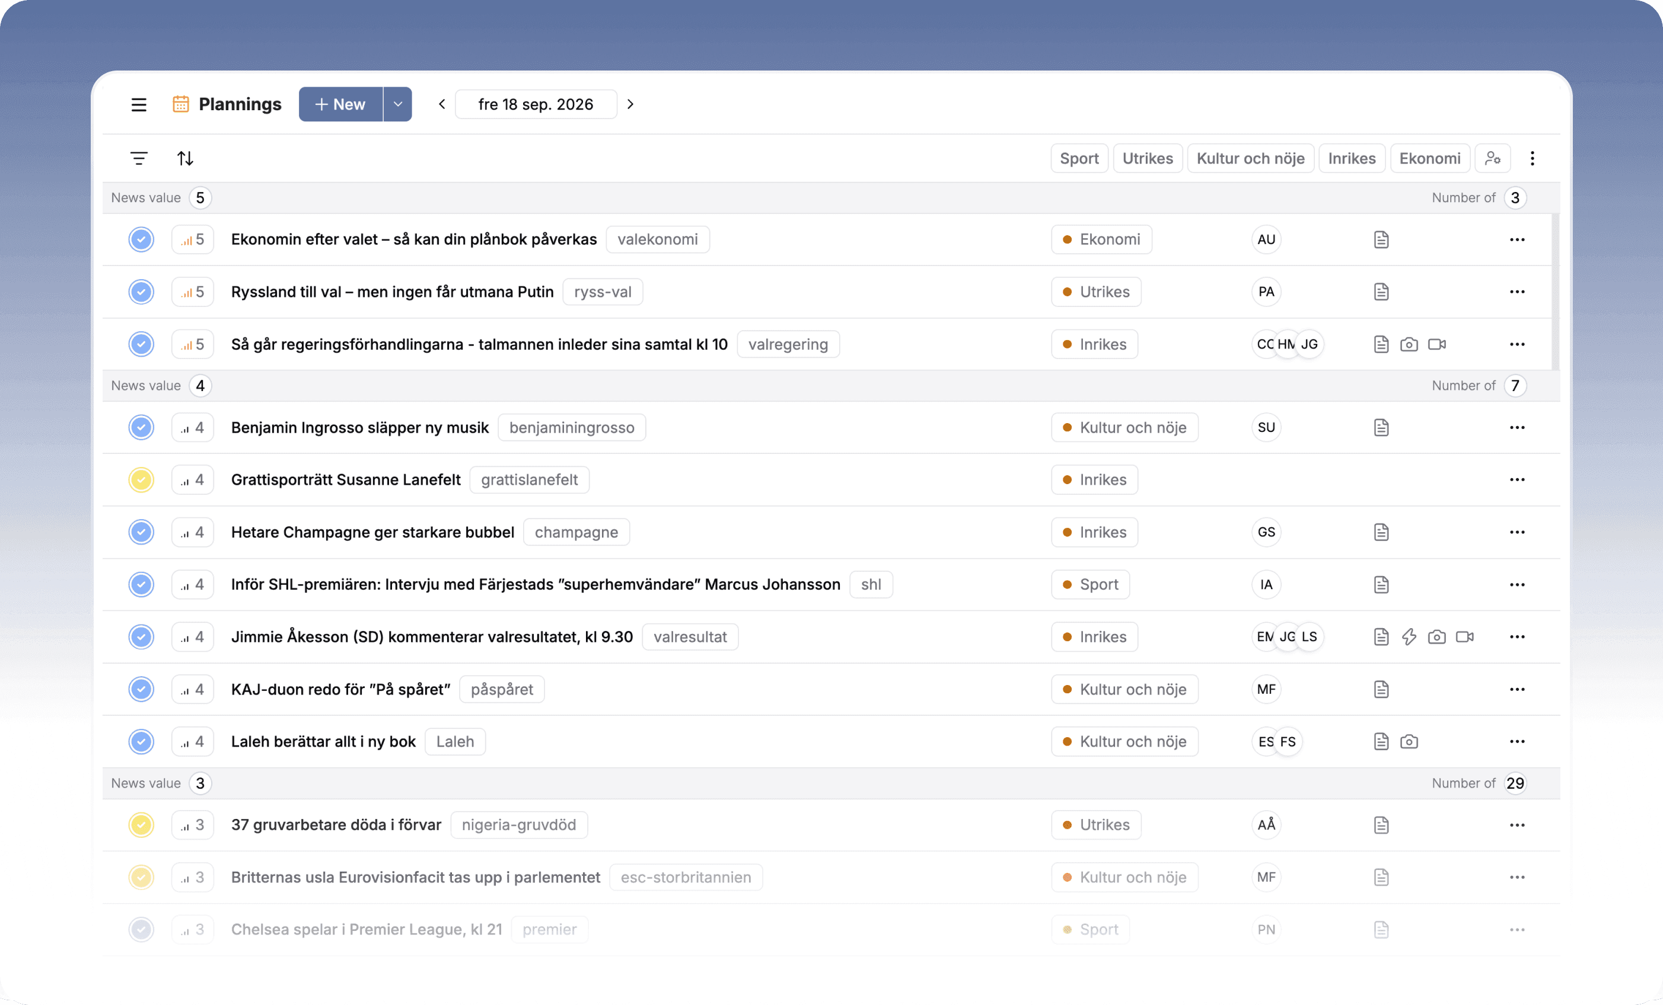Image resolution: width=1663 pixels, height=1005 pixels.
Task: Select the Kultur och nöje section filter
Action: pos(1250,158)
